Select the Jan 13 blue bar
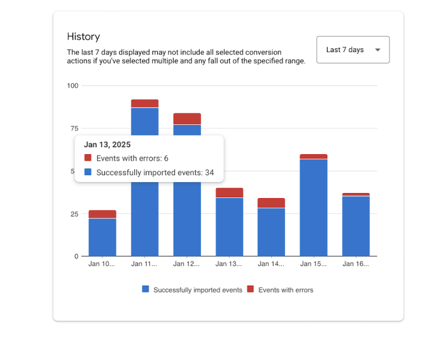Viewport: 439px width, 337px height. [229, 227]
